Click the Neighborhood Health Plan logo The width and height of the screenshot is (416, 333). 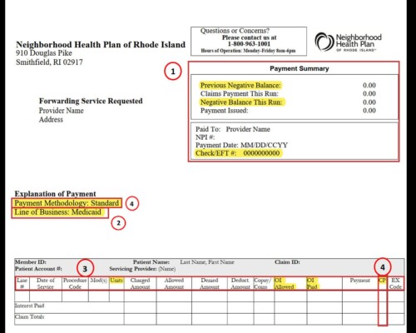click(x=348, y=42)
